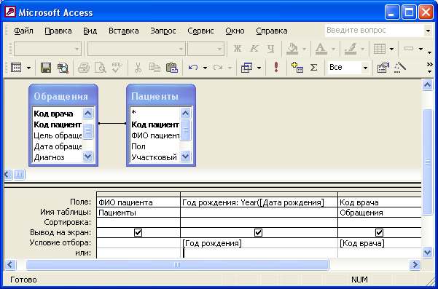The height and width of the screenshot is (289, 438).
Task: Open the Введите вопрос dropdown arrow
Action: (x=428, y=31)
